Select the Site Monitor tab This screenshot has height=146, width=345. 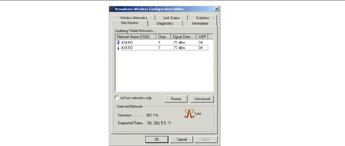coord(129,23)
